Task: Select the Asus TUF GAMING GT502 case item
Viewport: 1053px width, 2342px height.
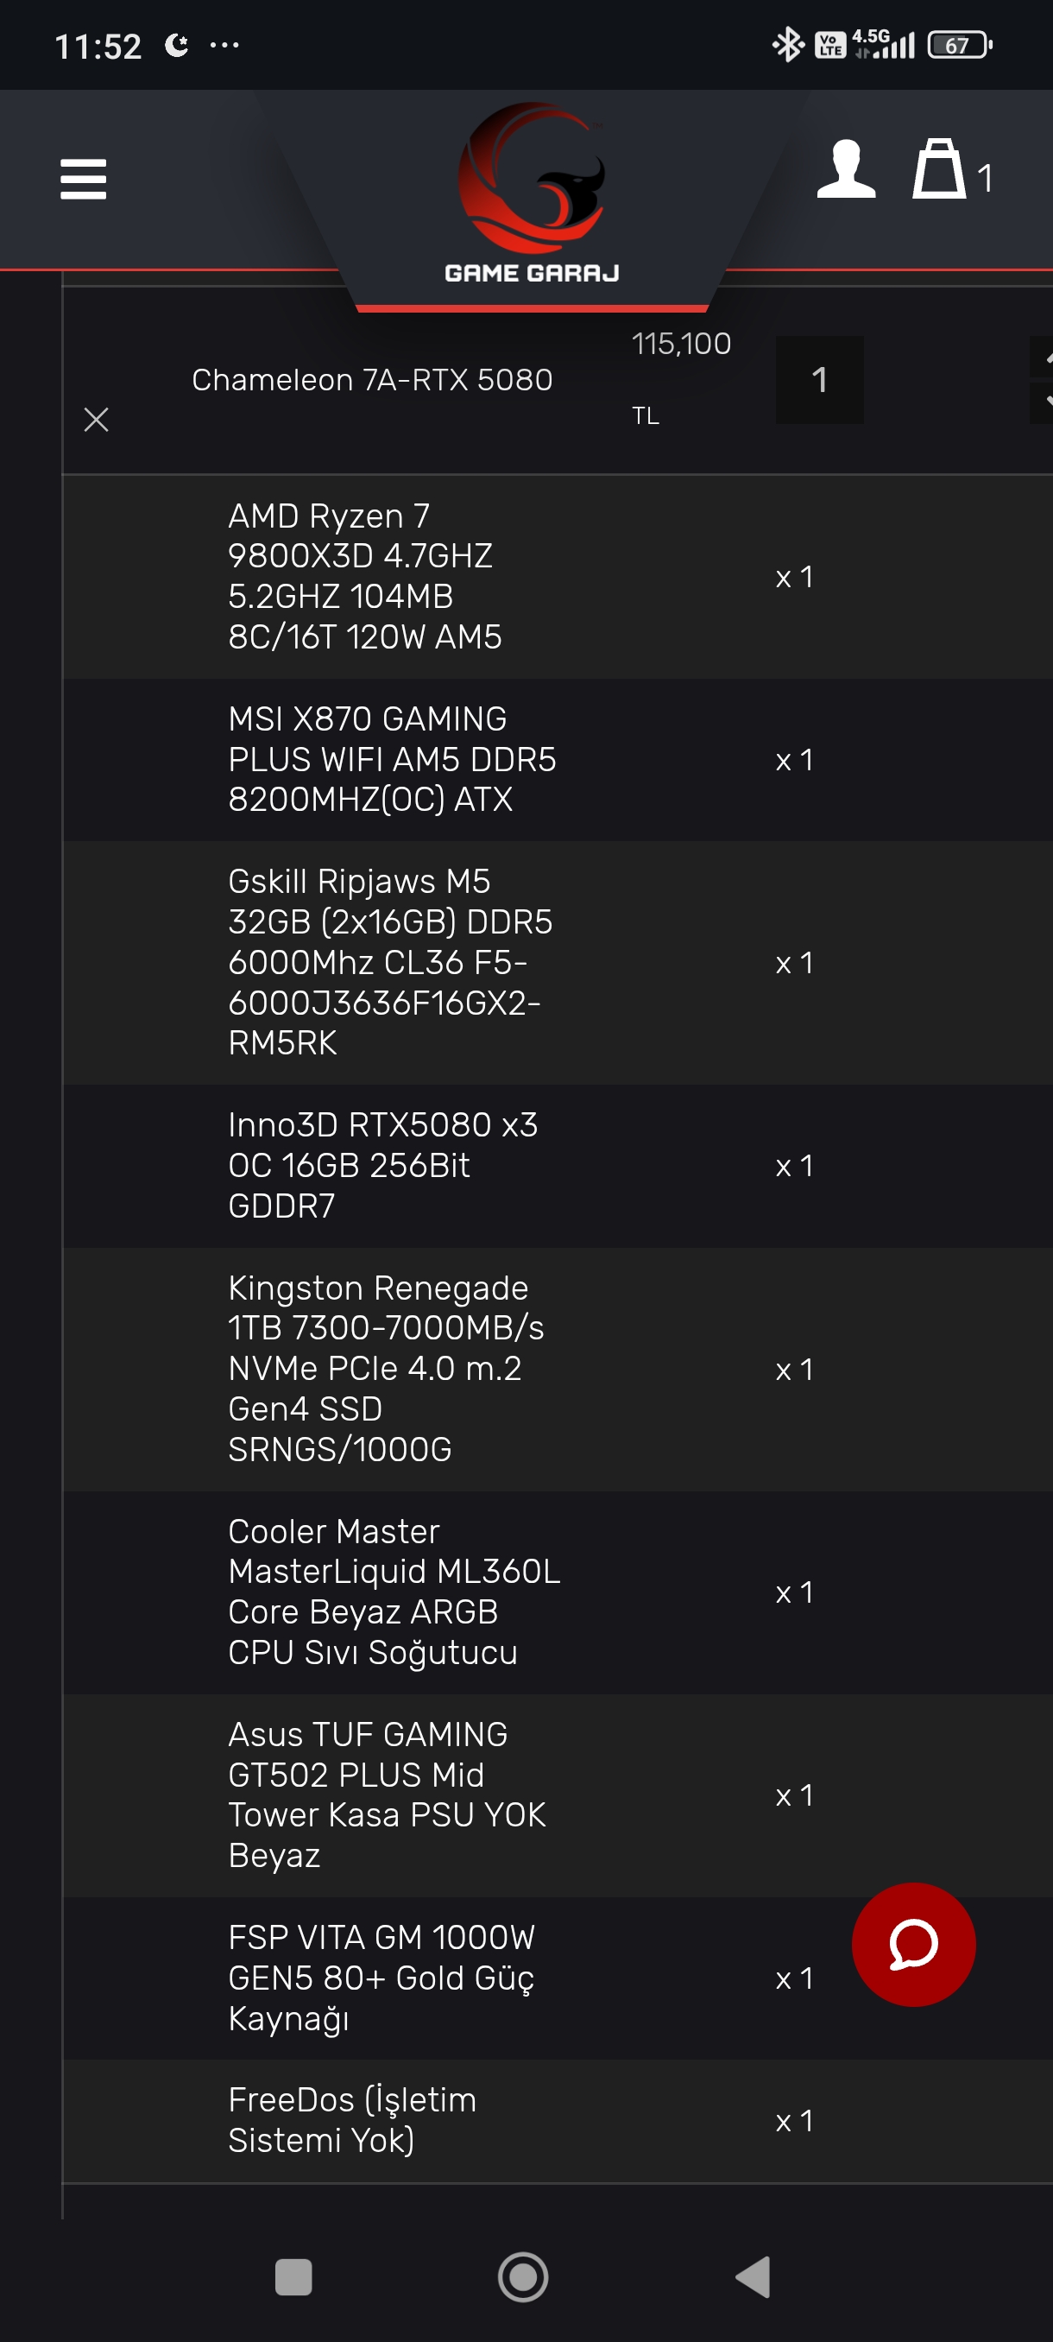Action: click(386, 1794)
